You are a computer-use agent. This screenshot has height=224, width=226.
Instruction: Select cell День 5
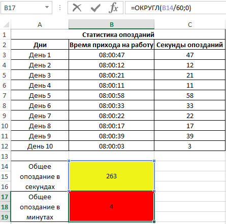(x=40, y=95)
